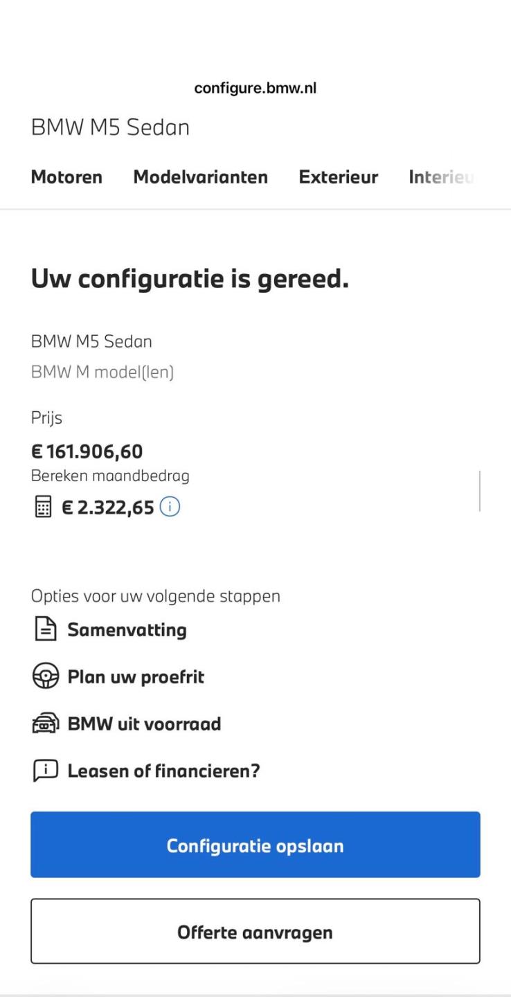Click the vertical scrollbar on the right edge

tap(479, 490)
